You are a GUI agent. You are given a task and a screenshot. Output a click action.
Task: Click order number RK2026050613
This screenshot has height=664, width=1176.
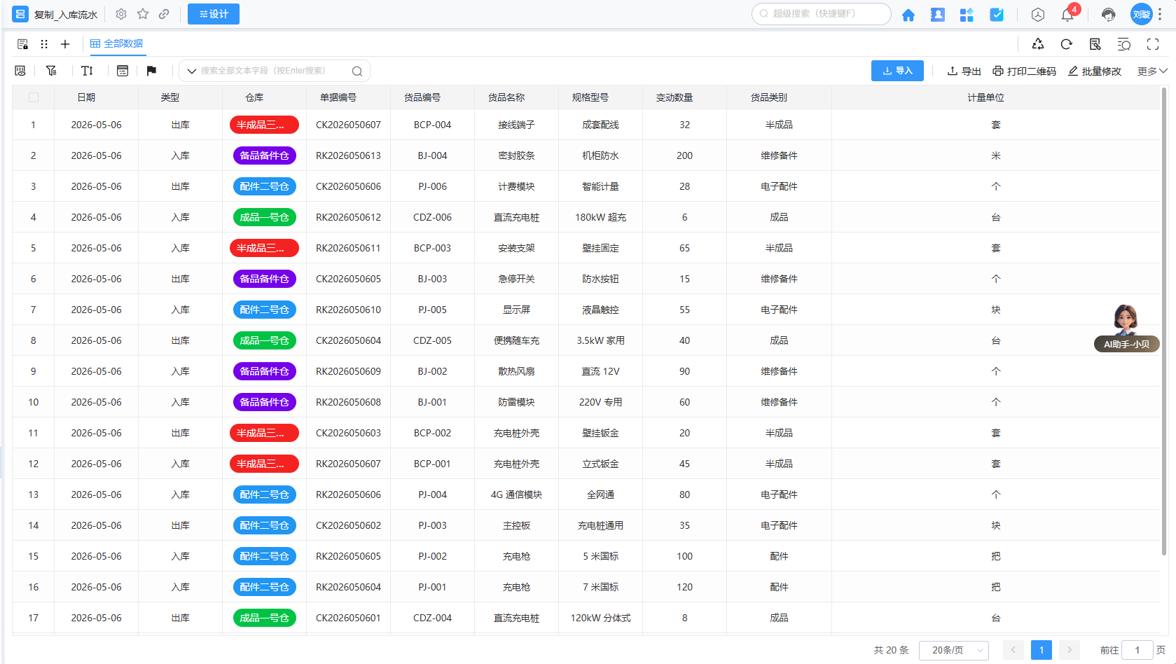pyautogui.click(x=349, y=155)
